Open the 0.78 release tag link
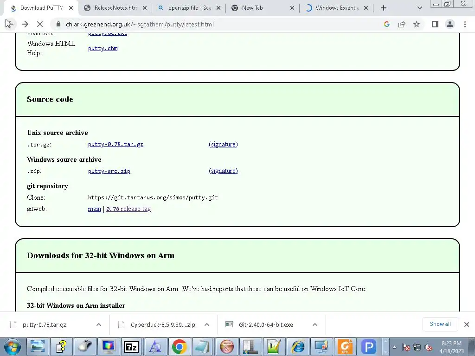 coord(128,209)
